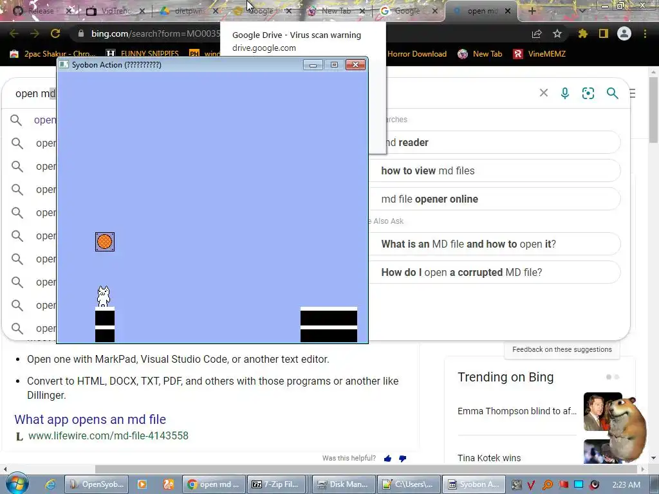This screenshot has height=494, width=659.
Task: Open the Chrome extensions puzzle menu
Action: click(583, 33)
